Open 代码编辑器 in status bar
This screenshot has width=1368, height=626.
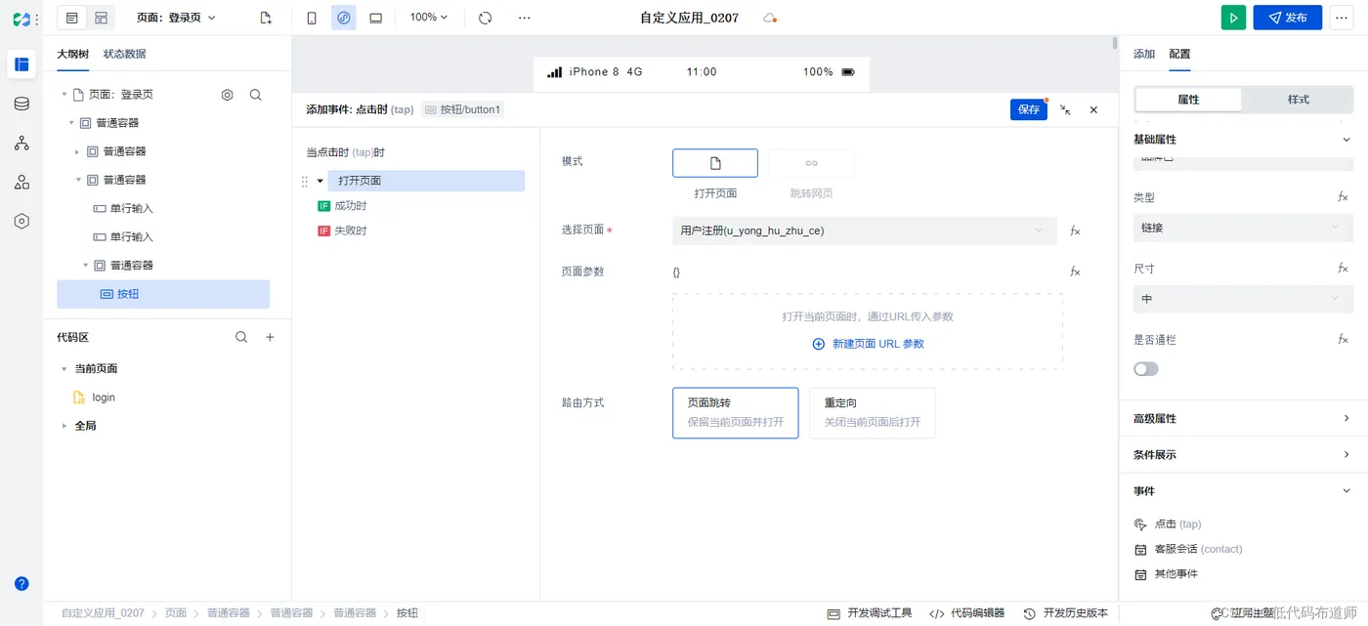(967, 613)
